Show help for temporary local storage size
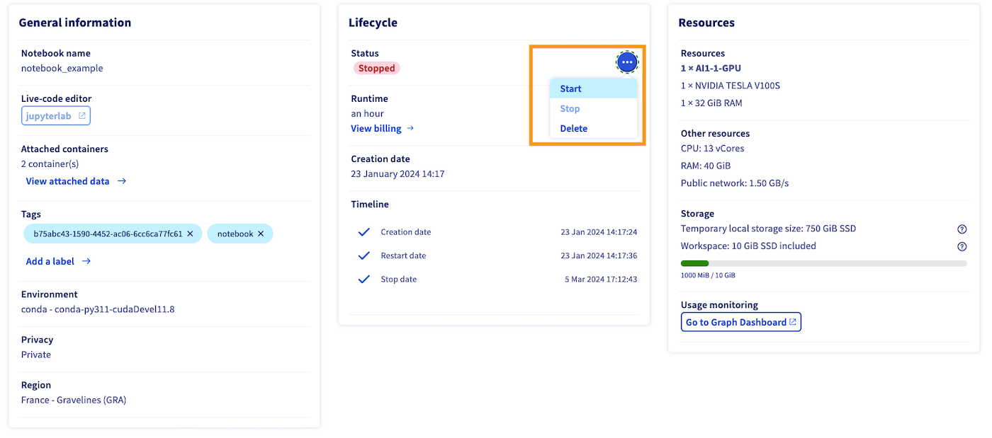992x438 pixels. (x=962, y=229)
